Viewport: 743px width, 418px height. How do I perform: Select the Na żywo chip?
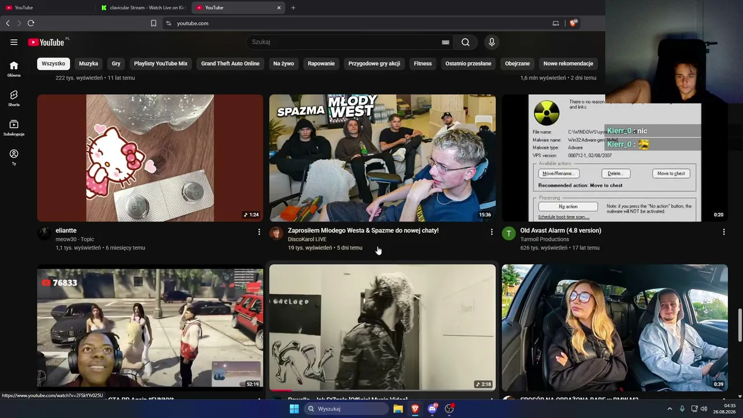[x=284, y=63]
